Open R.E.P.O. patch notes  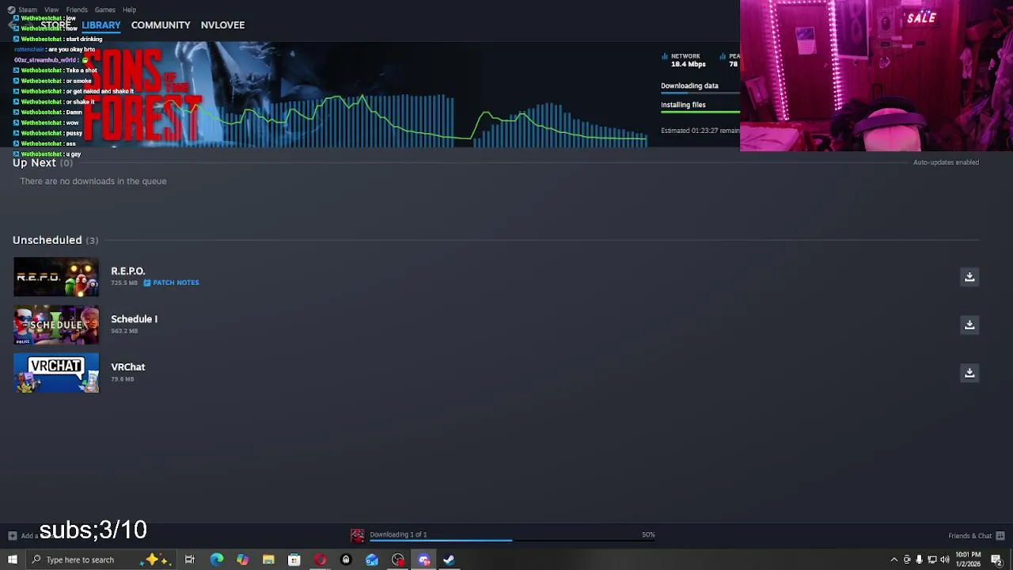(171, 283)
